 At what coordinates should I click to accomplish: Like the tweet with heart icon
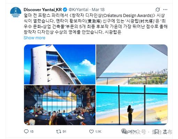[x=91, y=131]
